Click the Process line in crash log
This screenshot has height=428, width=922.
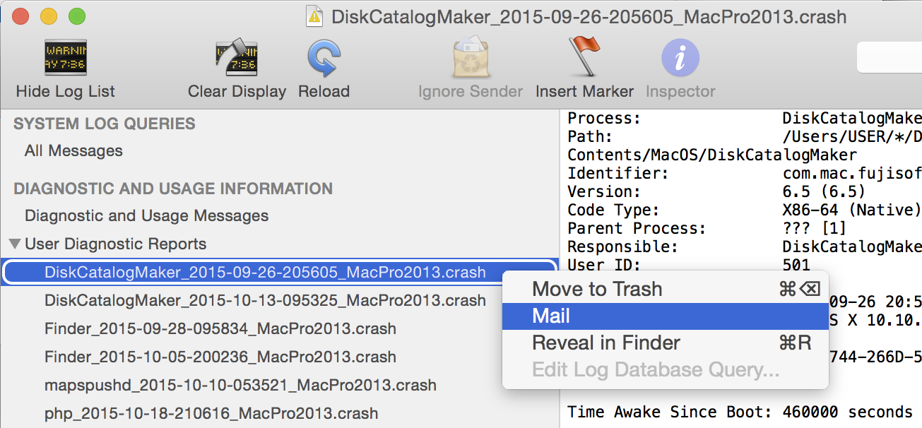(x=745, y=118)
